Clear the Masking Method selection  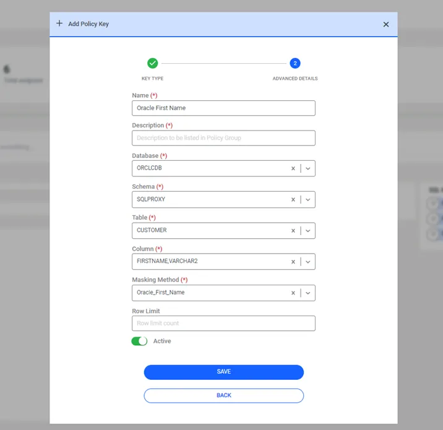click(293, 293)
